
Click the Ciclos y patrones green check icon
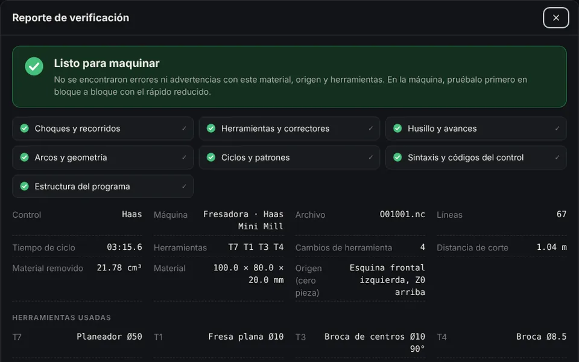point(211,157)
